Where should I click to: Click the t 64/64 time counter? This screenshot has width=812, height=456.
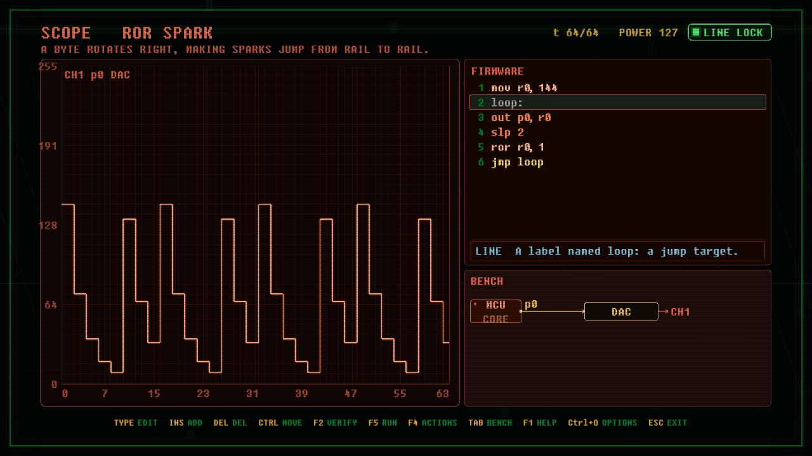tap(576, 33)
